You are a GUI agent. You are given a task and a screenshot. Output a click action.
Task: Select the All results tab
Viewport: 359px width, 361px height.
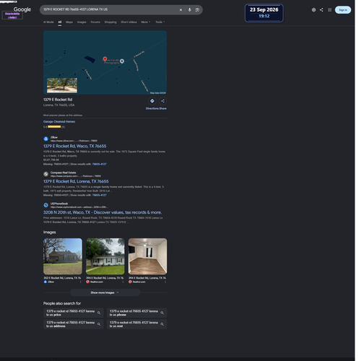click(x=60, y=22)
